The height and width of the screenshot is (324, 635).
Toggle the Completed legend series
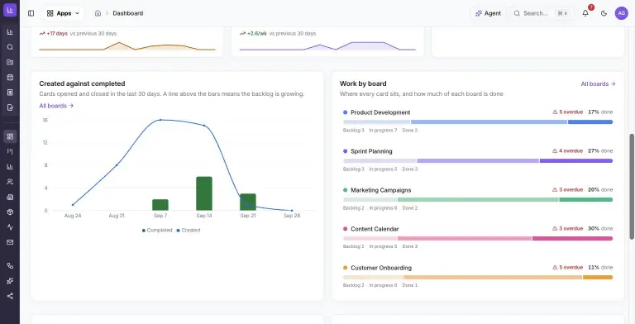tap(157, 230)
